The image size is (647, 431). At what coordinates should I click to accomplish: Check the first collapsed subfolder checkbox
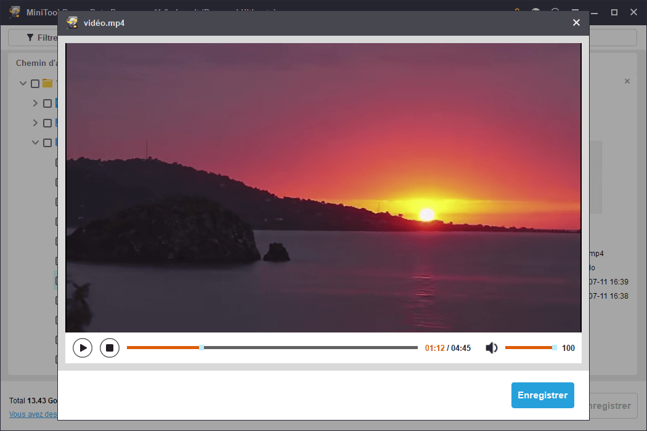pos(47,103)
